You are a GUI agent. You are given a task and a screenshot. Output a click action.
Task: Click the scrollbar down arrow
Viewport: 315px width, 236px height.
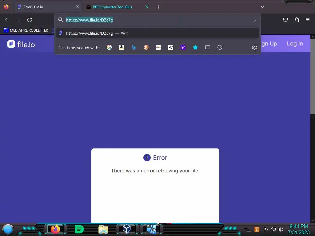coord(313,221)
